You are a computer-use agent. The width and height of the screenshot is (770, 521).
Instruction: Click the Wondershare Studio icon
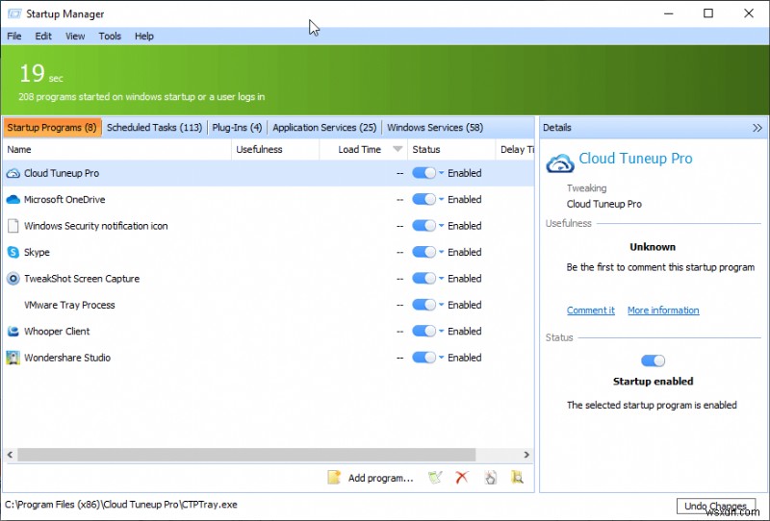pos(13,358)
